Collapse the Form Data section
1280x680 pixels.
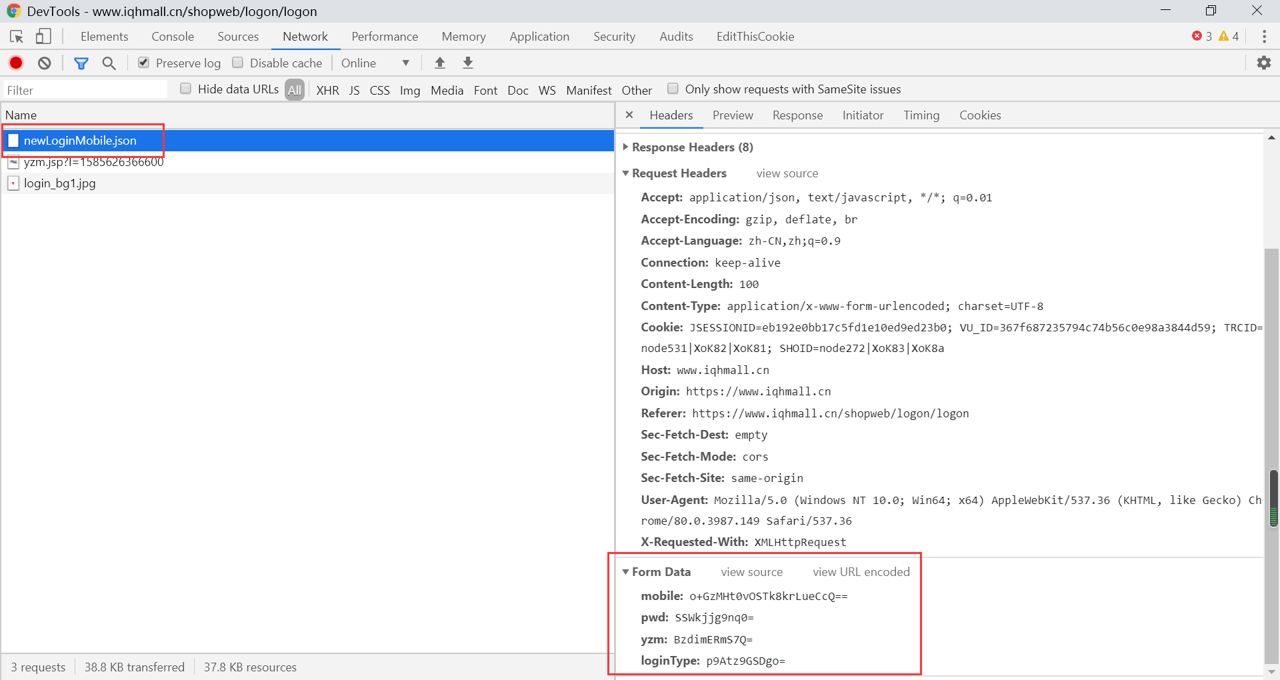(x=625, y=572)
